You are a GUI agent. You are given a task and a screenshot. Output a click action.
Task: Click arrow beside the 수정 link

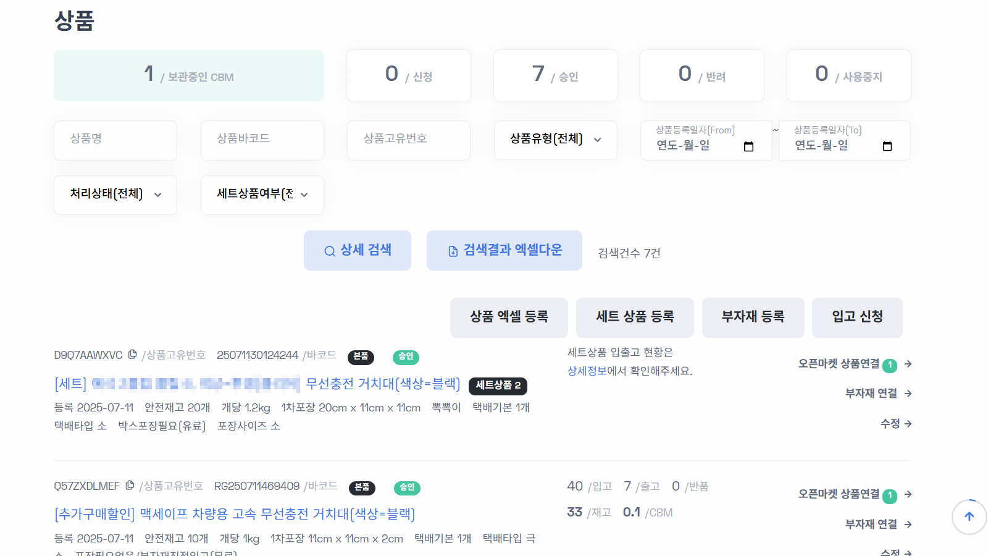point(908,423)
